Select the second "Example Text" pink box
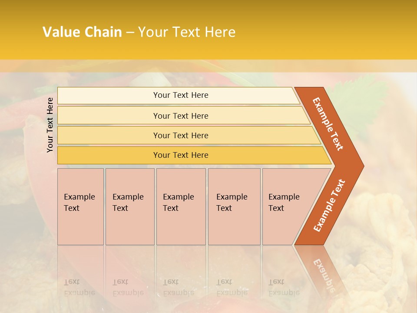 coord(129,206)
